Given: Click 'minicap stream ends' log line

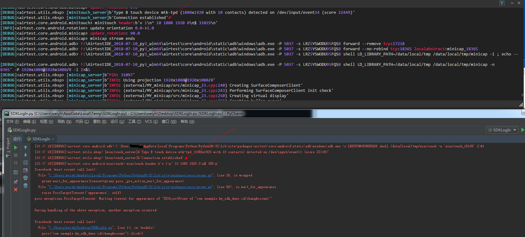Looking at the screenshot, I should [112, 39].
